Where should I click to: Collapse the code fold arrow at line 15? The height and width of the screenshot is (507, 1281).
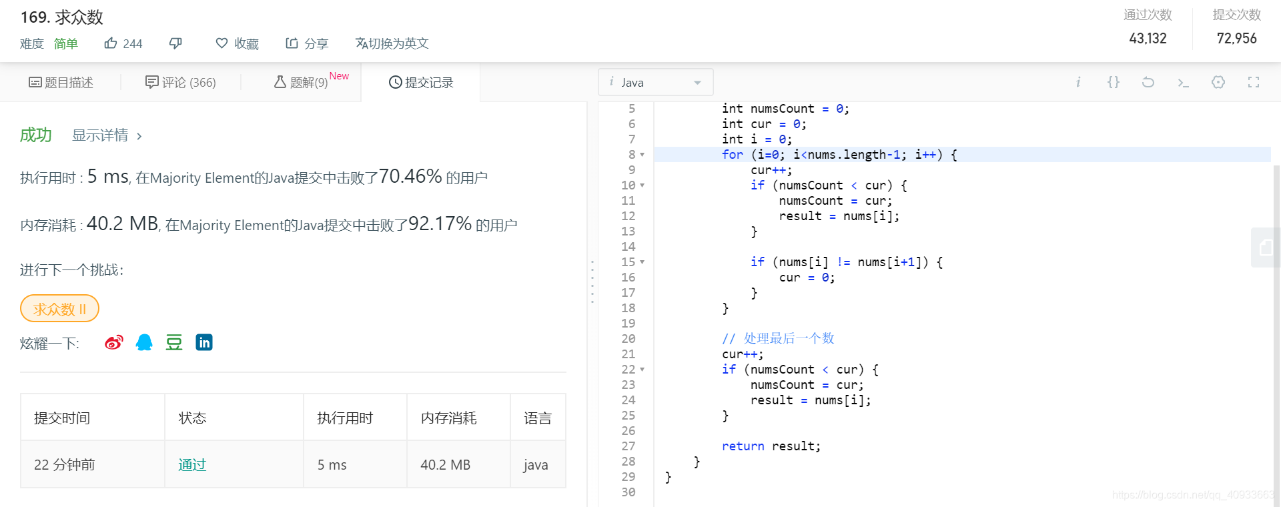[x=643, y=262]
